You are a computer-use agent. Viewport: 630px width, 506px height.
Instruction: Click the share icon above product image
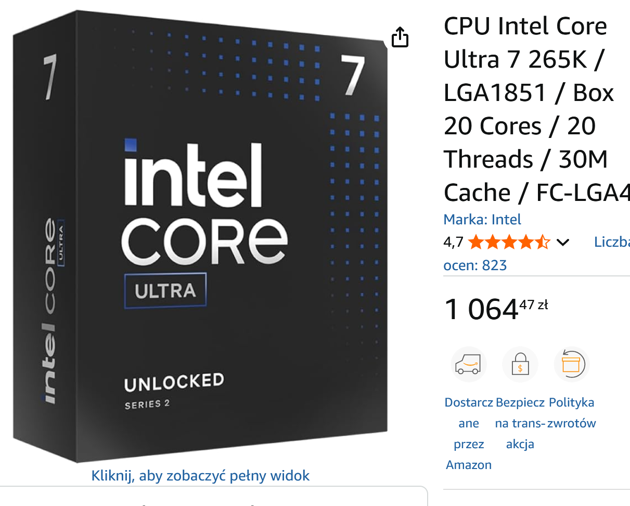click(400, 37)
